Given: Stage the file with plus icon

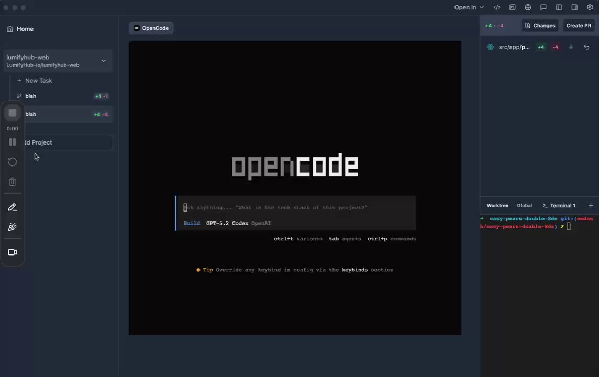Looking at the screenshot, I should [571, 47].
